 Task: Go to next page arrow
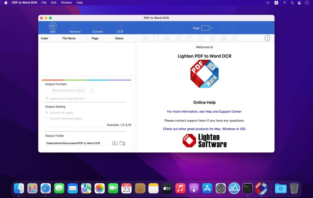point(179,28)
